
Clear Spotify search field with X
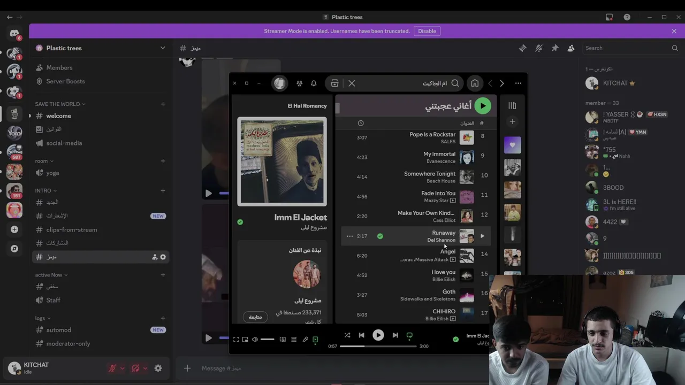(352, 83)
